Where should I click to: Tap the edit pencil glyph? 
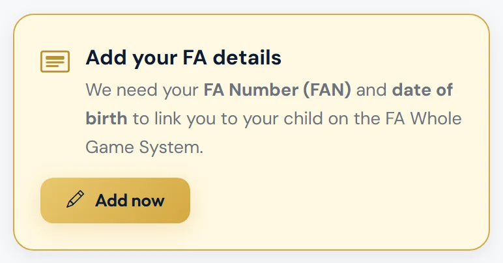[x=76, y=199]
